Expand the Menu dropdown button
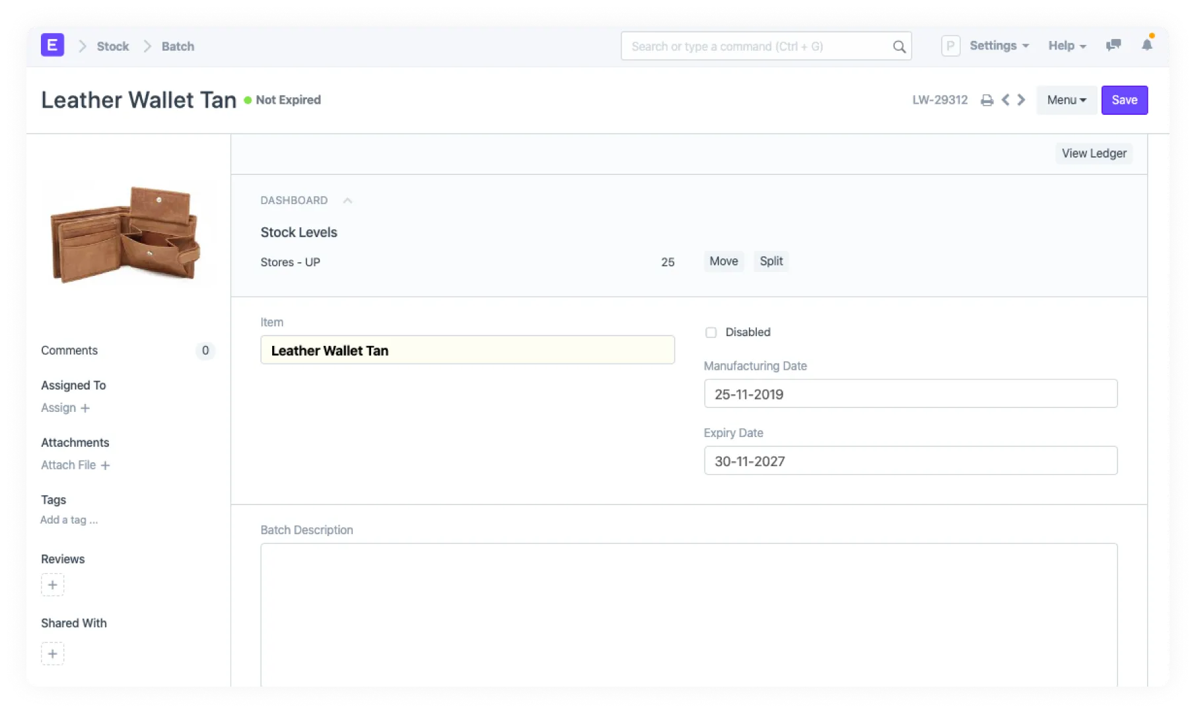The width and height of the screenshot is (1196, 713). [x=1066, y=100]
